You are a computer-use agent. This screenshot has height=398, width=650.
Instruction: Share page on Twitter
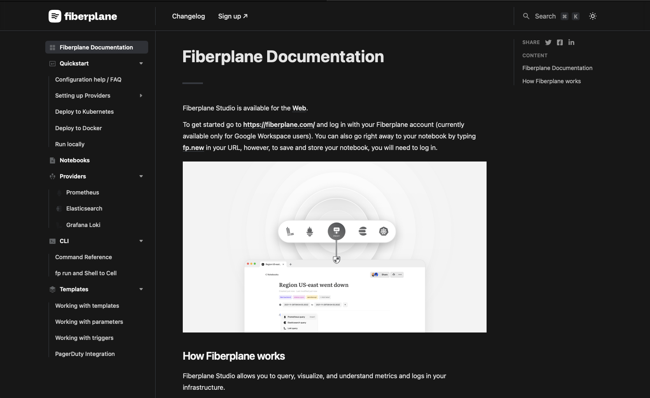point(548,42)
